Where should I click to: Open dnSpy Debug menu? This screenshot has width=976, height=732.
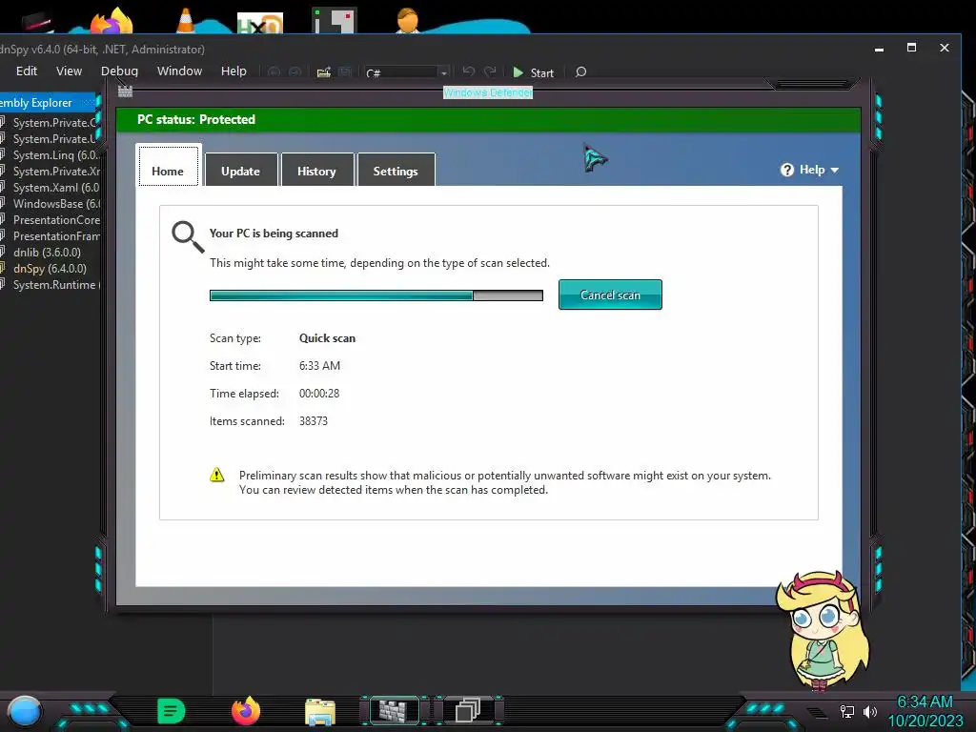point(119,71)
